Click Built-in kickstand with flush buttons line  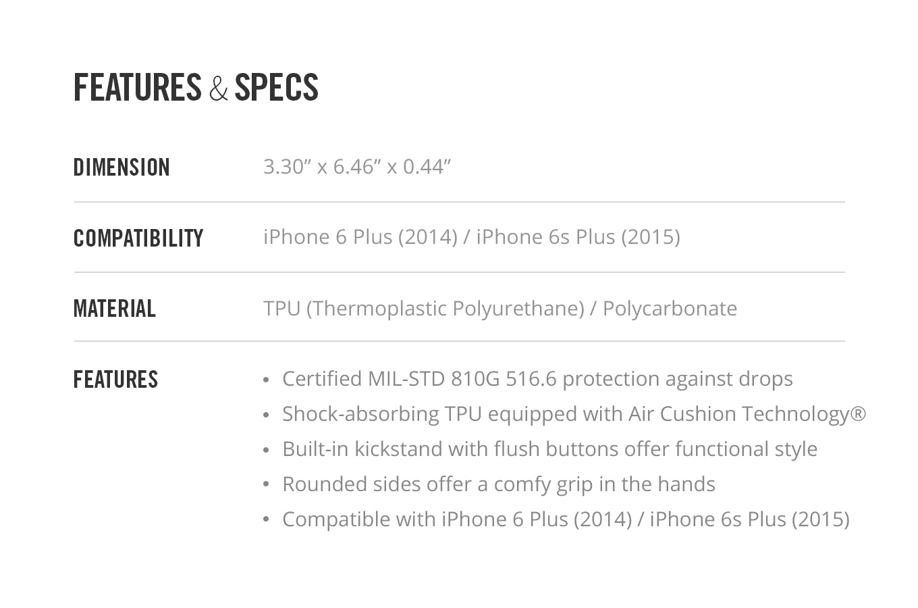549,449
